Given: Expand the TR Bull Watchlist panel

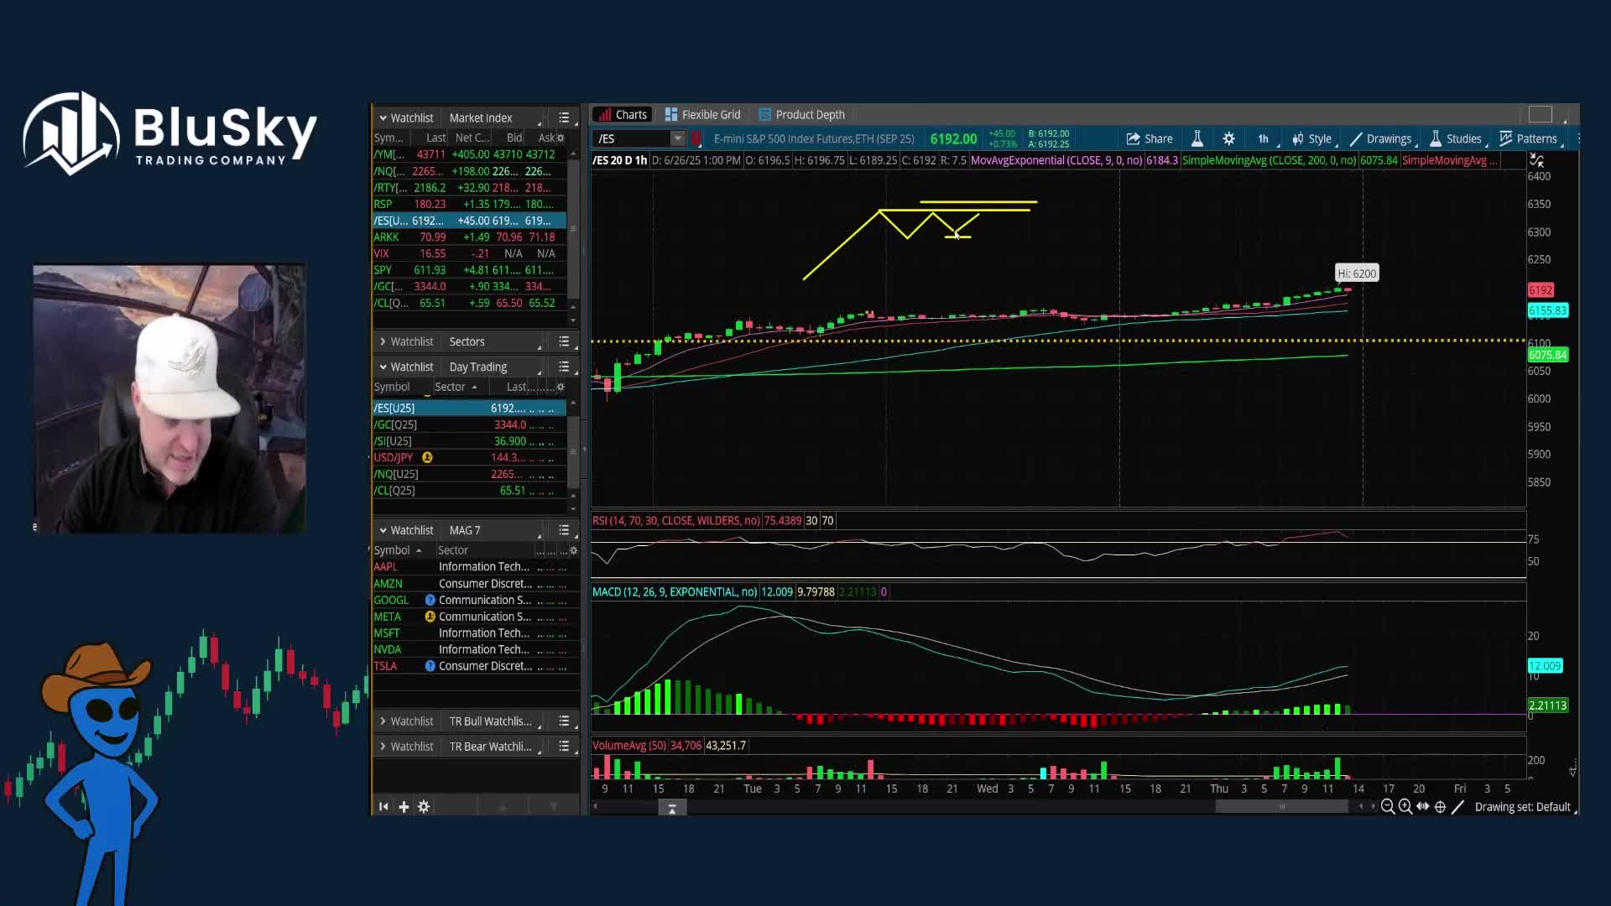Looking at the screenshot, I should coord(383,721).
